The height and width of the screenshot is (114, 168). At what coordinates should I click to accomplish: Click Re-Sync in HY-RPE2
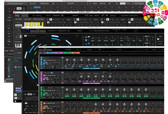coord(160,44)
